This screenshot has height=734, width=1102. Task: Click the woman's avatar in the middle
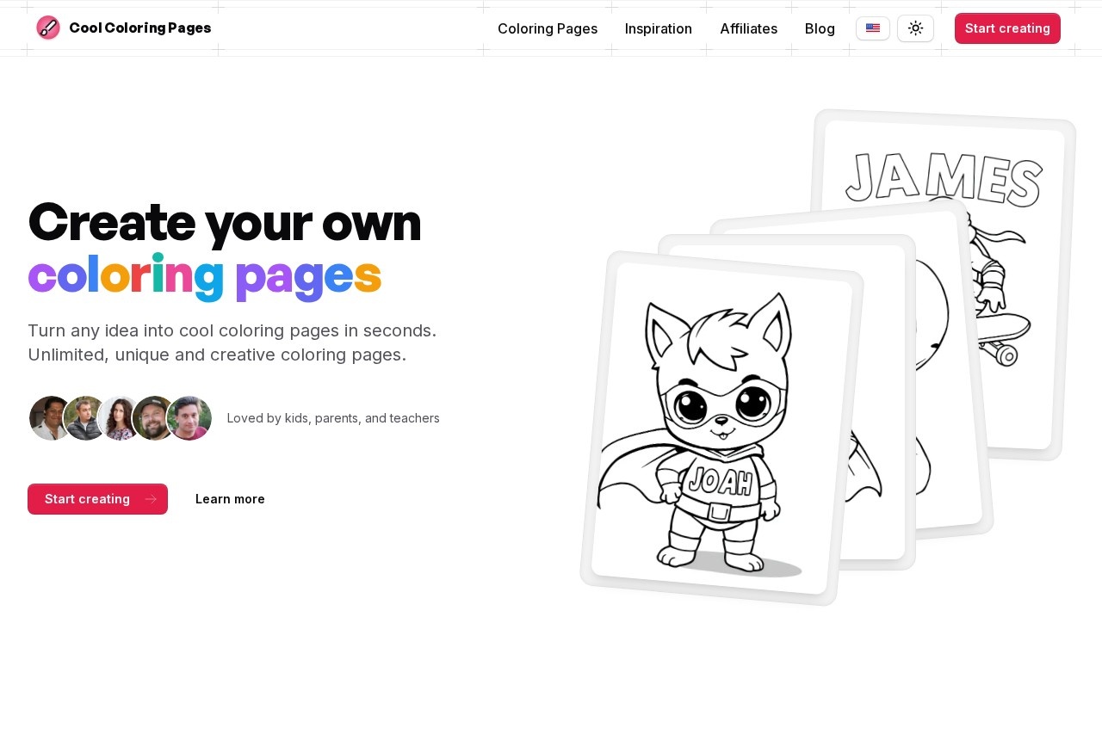120,418
